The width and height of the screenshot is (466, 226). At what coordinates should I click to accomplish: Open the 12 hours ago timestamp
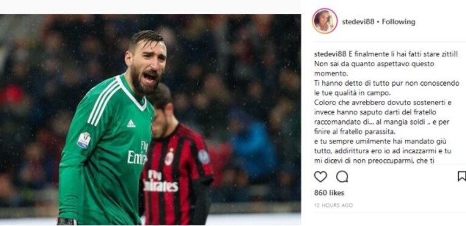334,205
